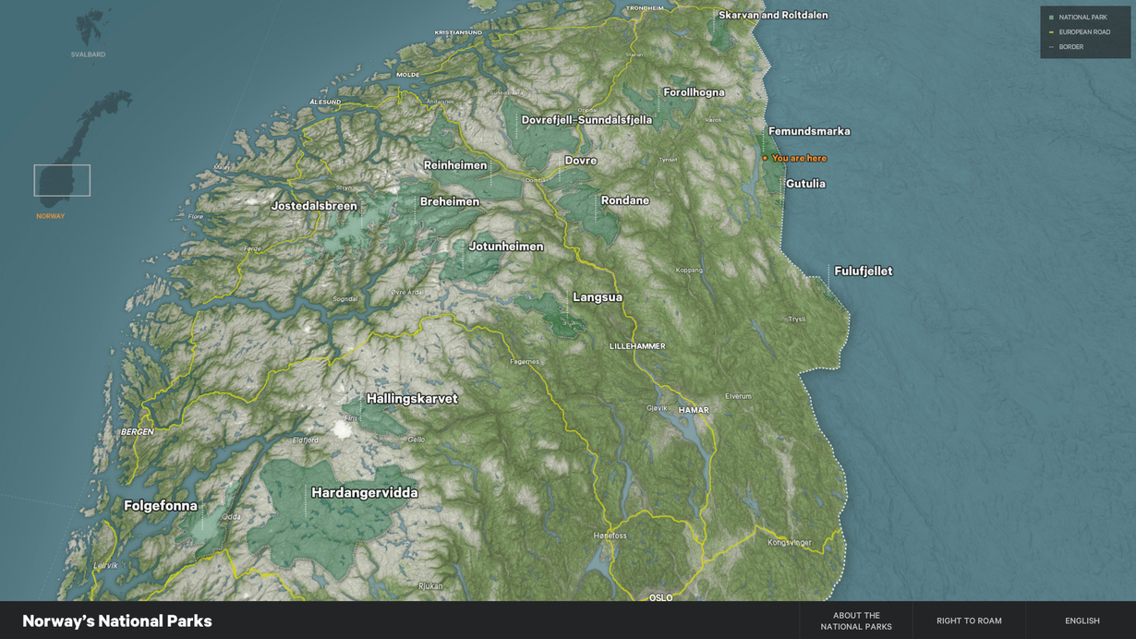Click the Langsua national park label
The width and height of the screenshot is (1136, 639).
597,297
